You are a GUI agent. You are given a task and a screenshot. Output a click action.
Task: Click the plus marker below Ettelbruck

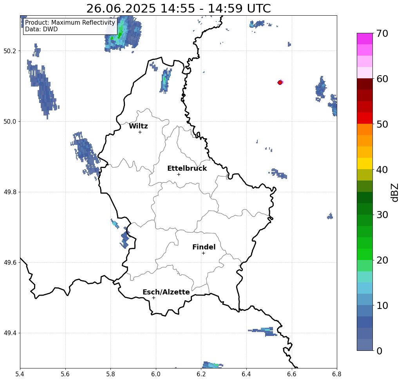179,174
